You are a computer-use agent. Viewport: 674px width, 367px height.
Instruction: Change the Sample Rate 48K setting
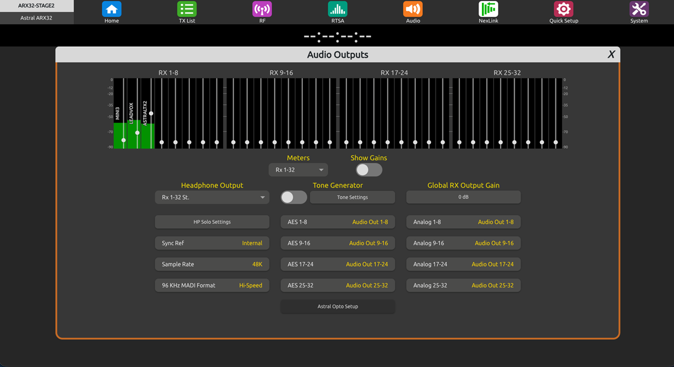[x=212, y=264]
